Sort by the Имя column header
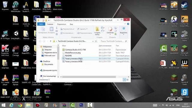The height and width of the screenshot is (108, 192). 64,46
